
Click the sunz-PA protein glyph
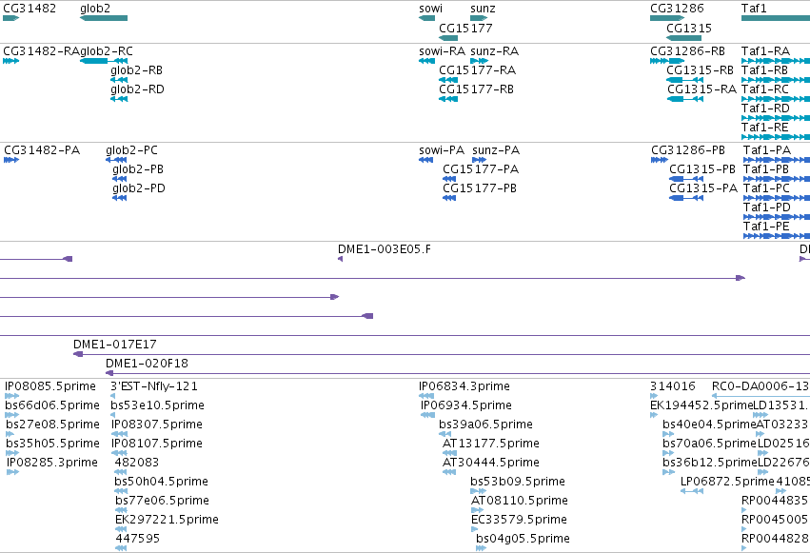pos(480,160)
